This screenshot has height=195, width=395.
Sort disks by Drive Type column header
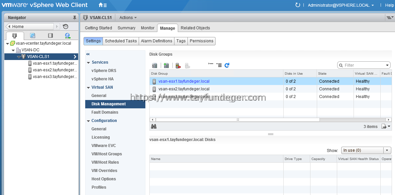coord(297,159)
